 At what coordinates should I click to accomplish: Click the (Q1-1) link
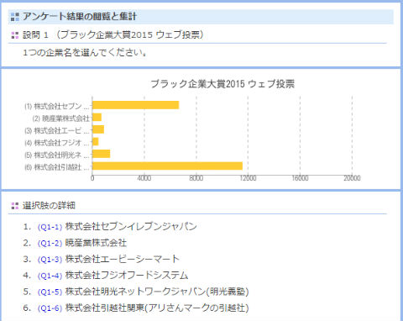click(x=50, y=227)
